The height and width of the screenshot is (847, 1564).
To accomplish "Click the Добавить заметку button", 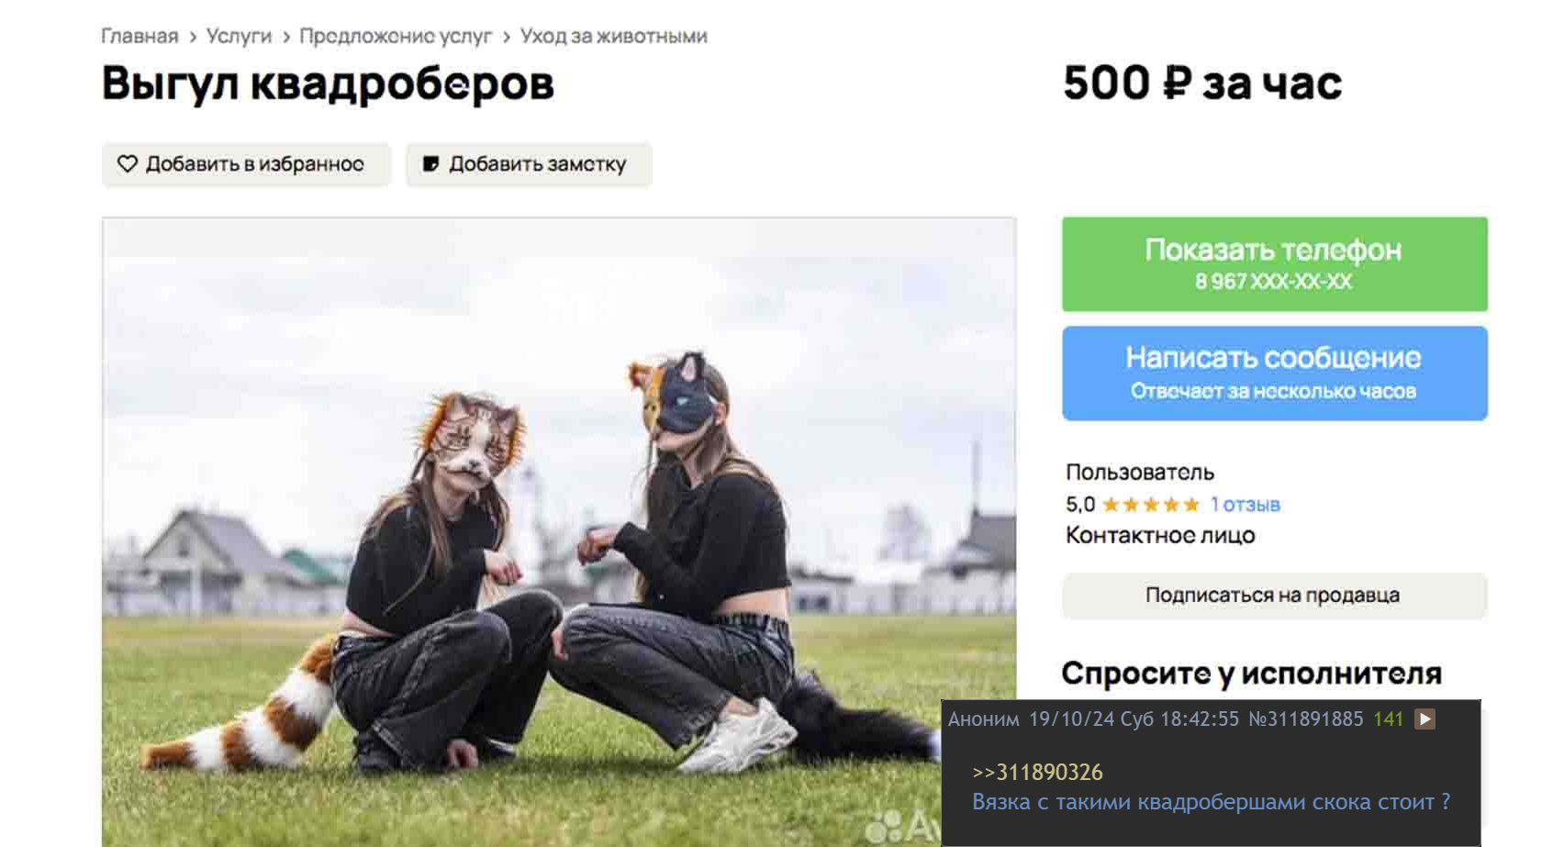I will pyautogui.click(x=529, y=164).
